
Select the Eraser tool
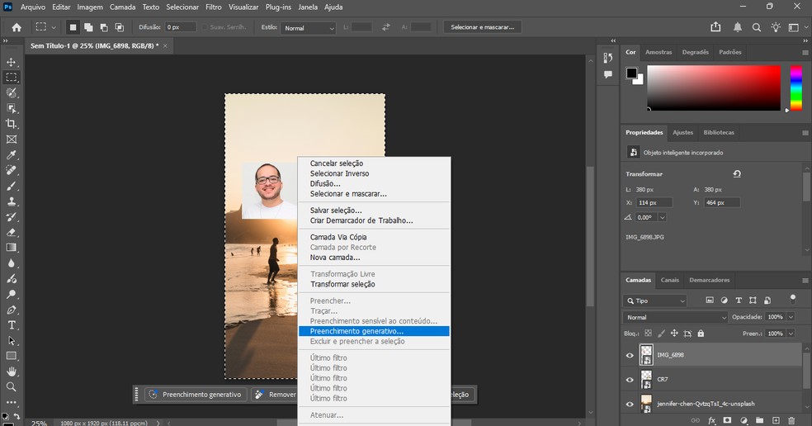pos(12,232)
